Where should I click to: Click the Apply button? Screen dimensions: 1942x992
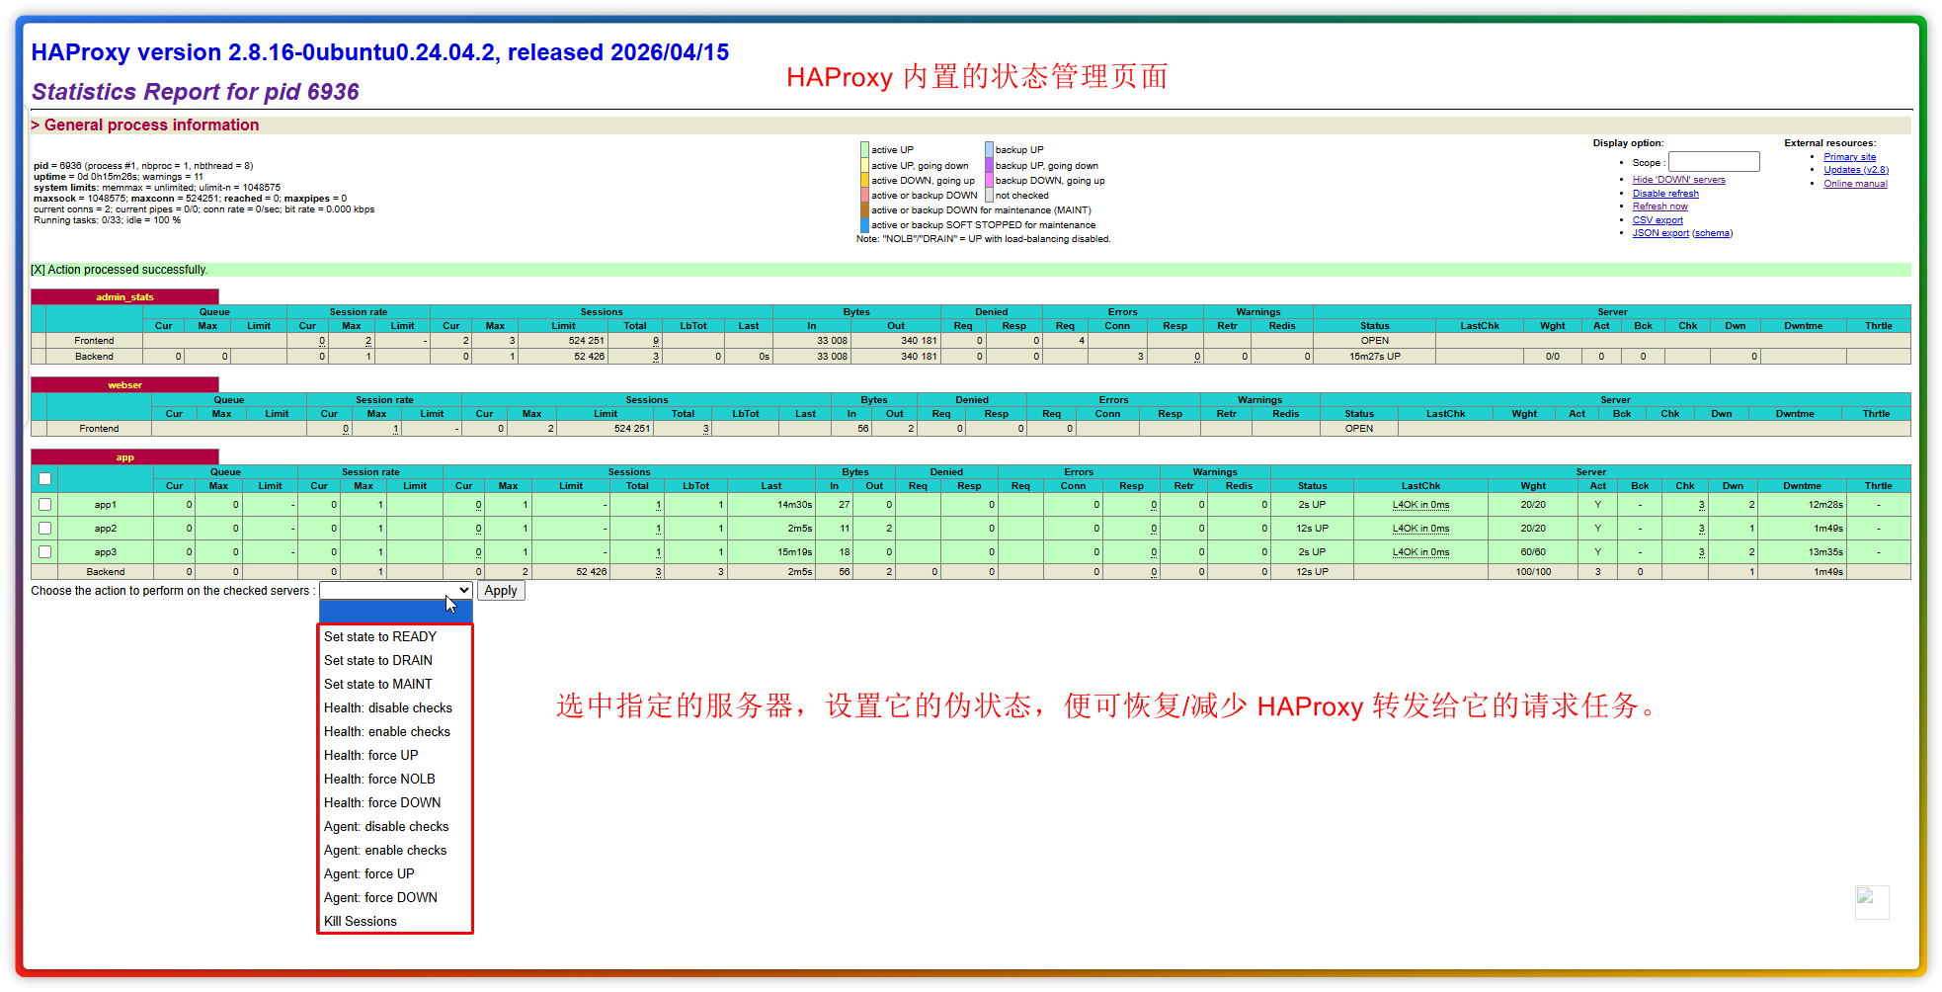[501, 591]
